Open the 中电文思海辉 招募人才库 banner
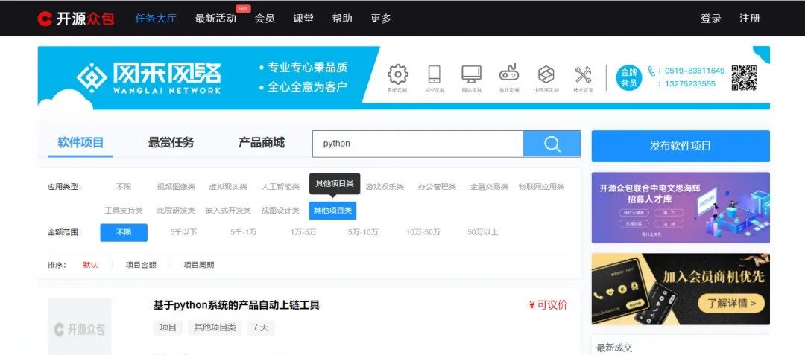 (x=681, y=208)
